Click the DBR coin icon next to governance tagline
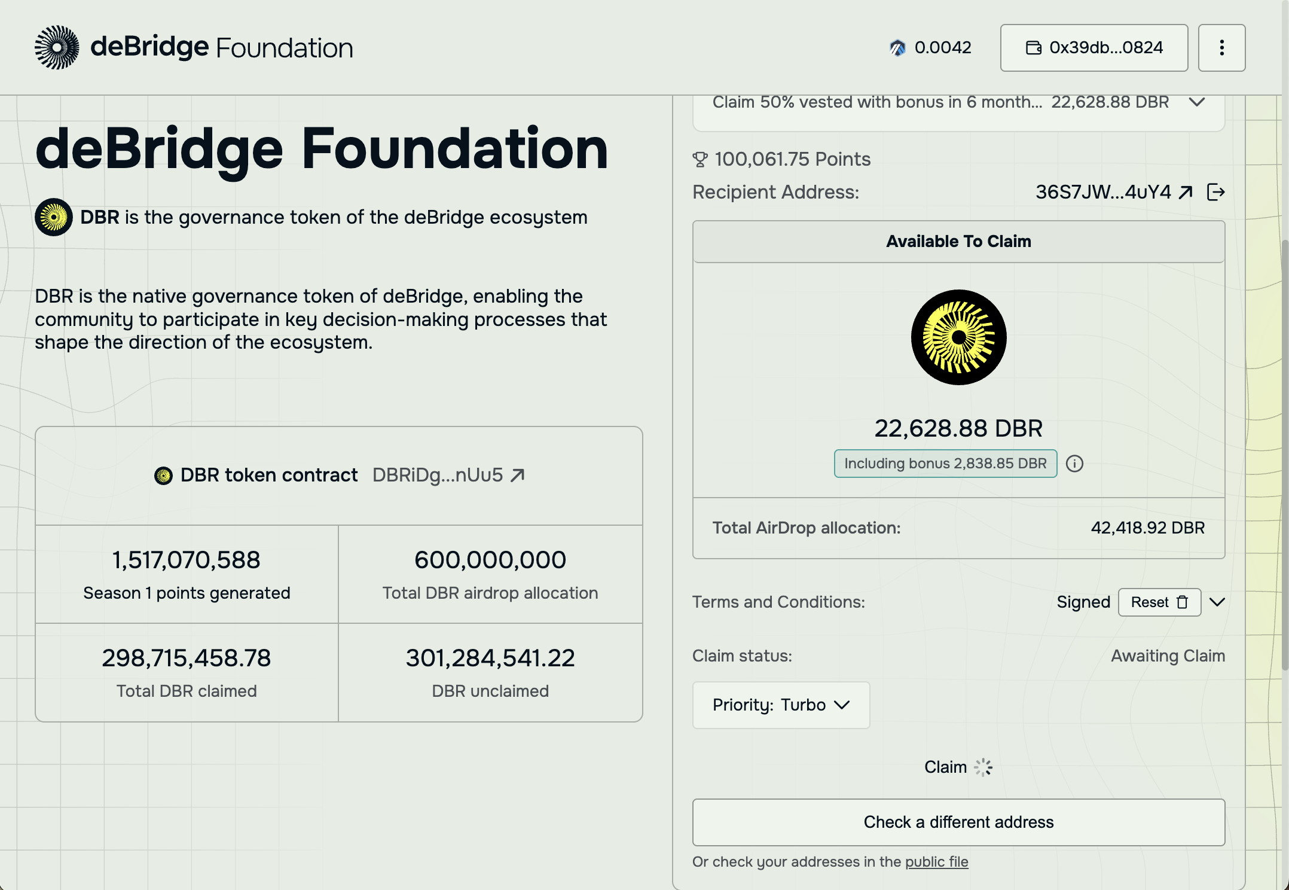Image resolution: width=1289 pixels, height=890 pixels. tap(54, 217)
